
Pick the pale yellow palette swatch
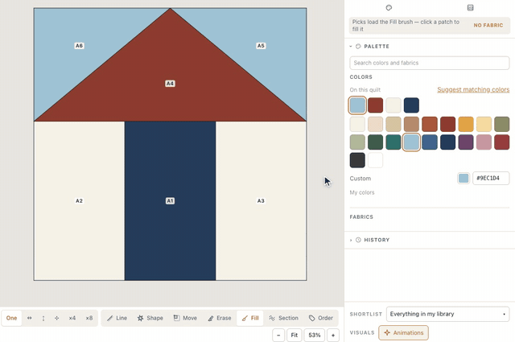(484, 124)
